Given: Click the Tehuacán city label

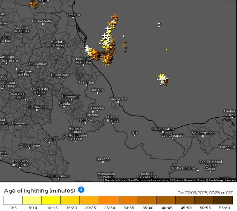Looking at the screenshot, I should click(x=85, y=120).
